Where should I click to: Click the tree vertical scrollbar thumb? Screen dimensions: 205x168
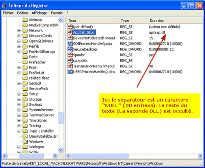point(61,118)
